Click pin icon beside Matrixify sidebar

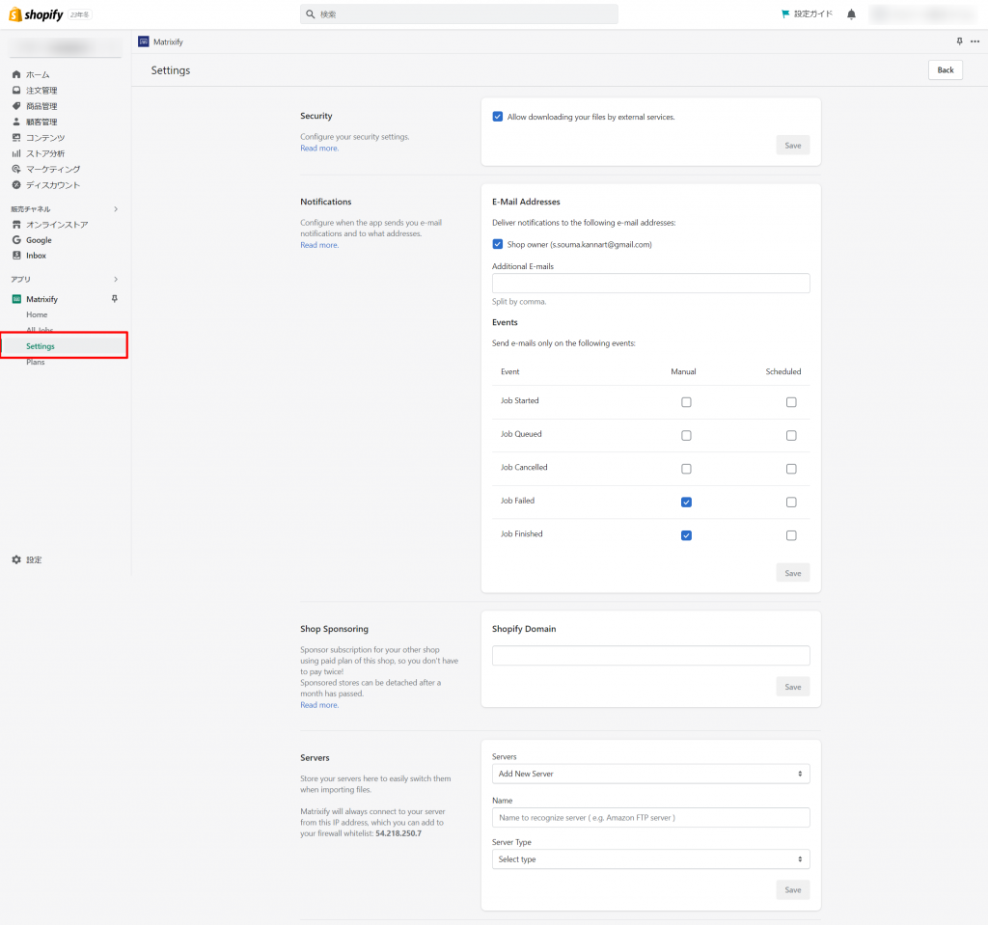[115, 299]
